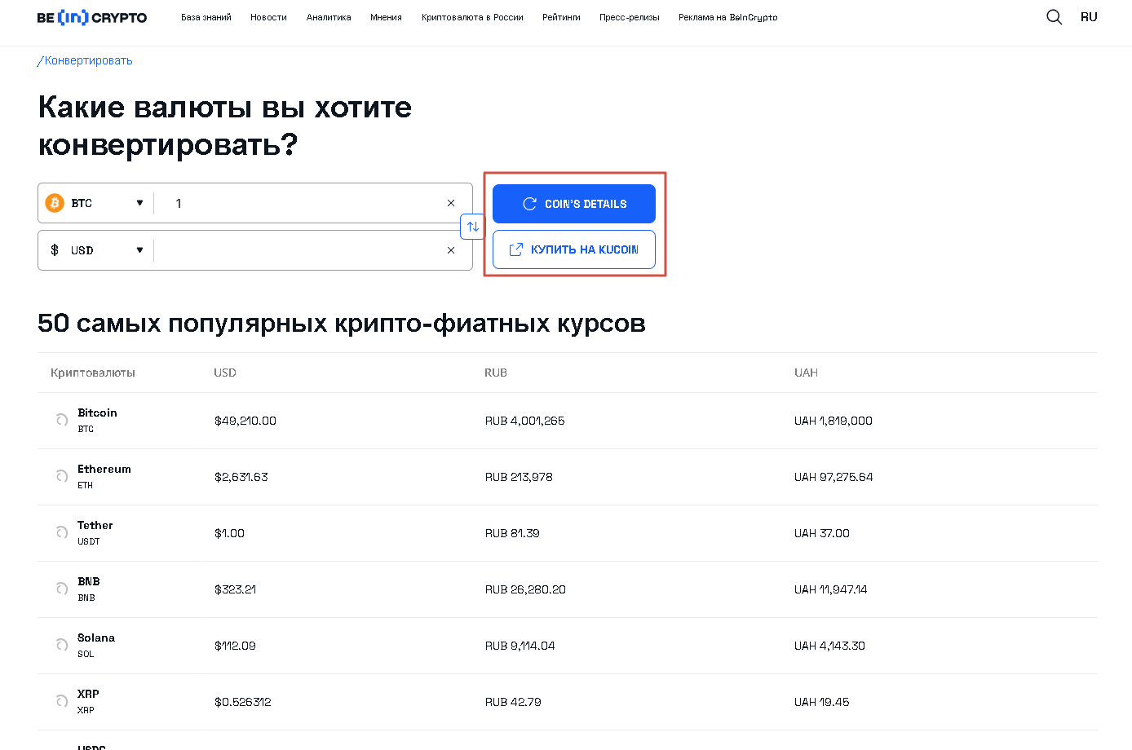This screenshot has width=1132, height=750.
Task: Click the BNB row loading icon
Action: click(x=62, y=589)
